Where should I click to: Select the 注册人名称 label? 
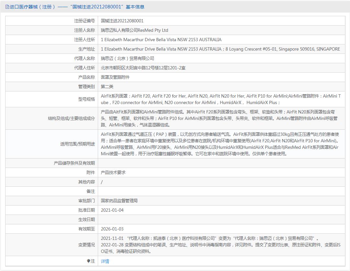click(85, 30)
